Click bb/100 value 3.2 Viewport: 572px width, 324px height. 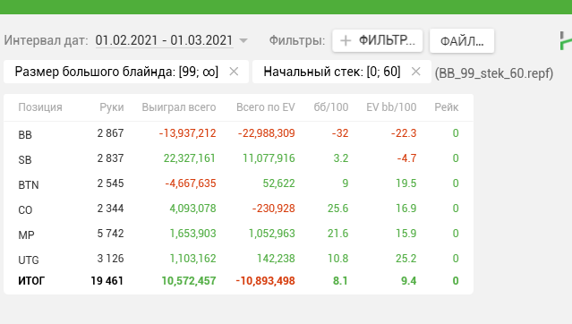pyautogui.click(x=341, y=158)
